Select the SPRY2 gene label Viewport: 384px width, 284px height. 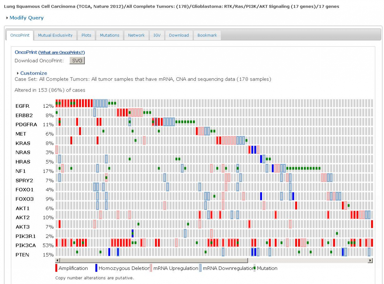[24, 180]
